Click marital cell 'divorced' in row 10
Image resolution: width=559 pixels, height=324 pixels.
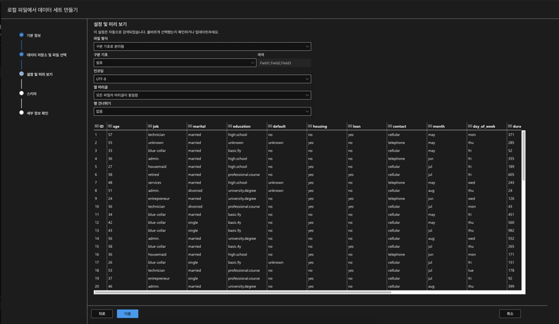pyautogui.click(x=195, y=206)
